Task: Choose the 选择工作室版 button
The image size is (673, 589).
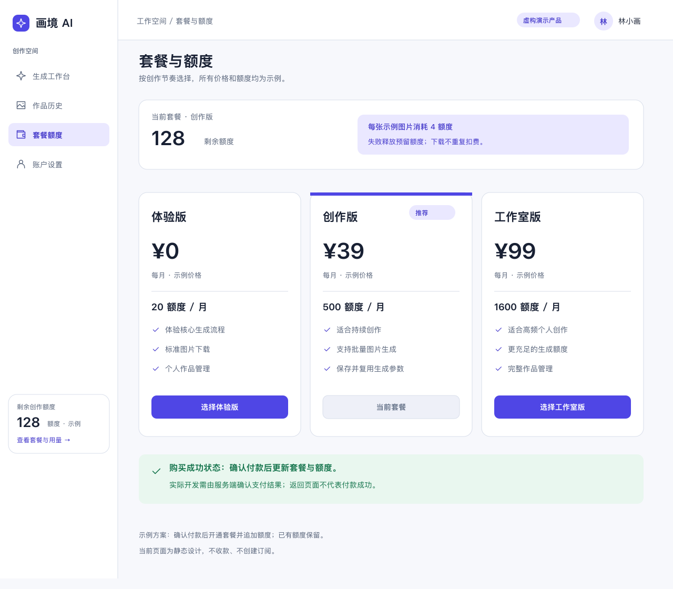Action: click(563, 407)
